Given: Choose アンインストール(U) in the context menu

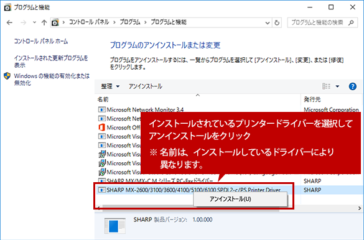Looking at the screenshot, I should tap(241, 199).
